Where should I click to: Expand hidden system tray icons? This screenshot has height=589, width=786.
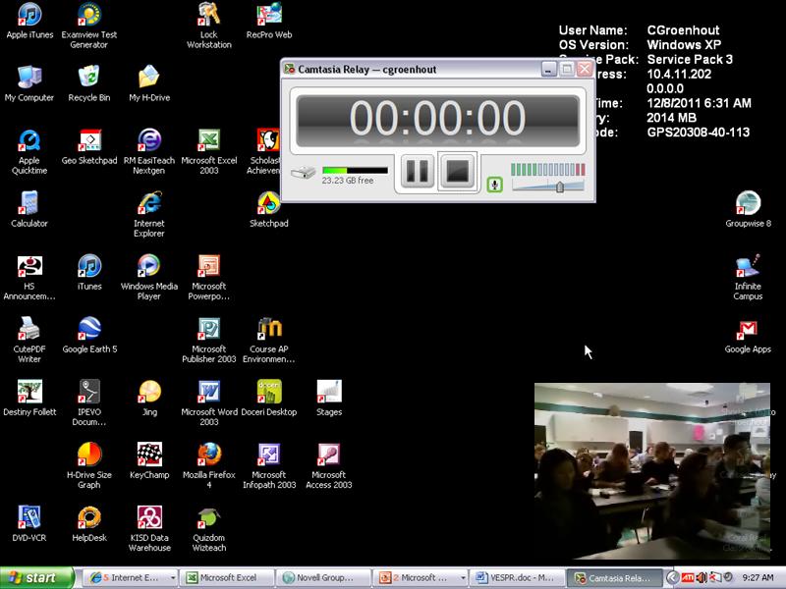pos(672,578)
